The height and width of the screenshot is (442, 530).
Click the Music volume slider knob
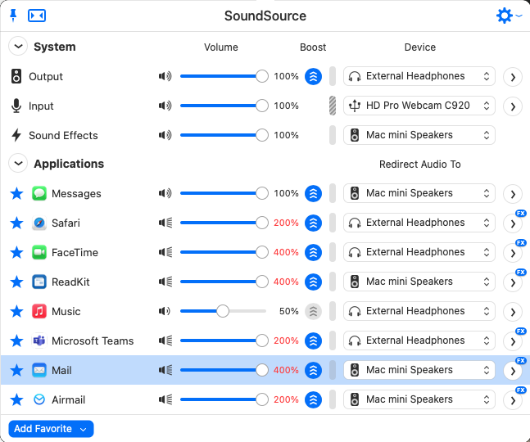[x=223, y=311]
